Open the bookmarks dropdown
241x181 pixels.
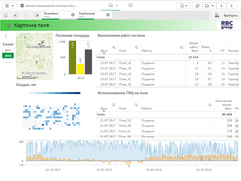183,6
